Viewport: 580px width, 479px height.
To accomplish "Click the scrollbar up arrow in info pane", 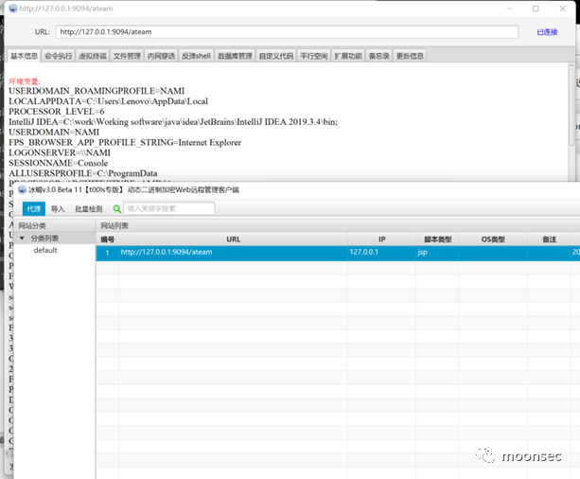I will 571,65.
